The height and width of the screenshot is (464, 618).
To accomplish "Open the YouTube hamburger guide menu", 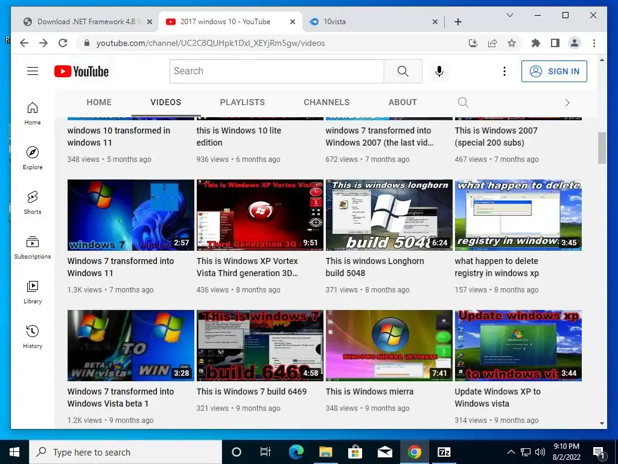I will (x=33, y=71).
